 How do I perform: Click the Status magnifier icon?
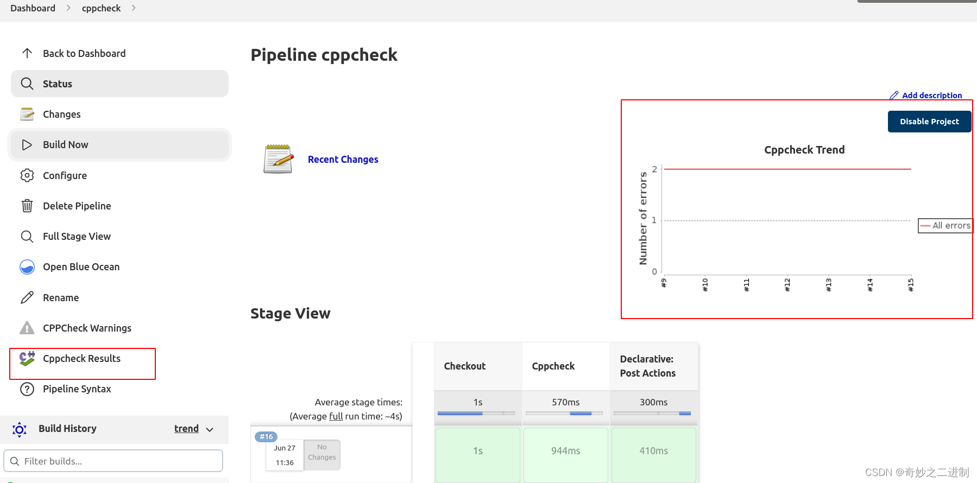(x=27, y=84)
